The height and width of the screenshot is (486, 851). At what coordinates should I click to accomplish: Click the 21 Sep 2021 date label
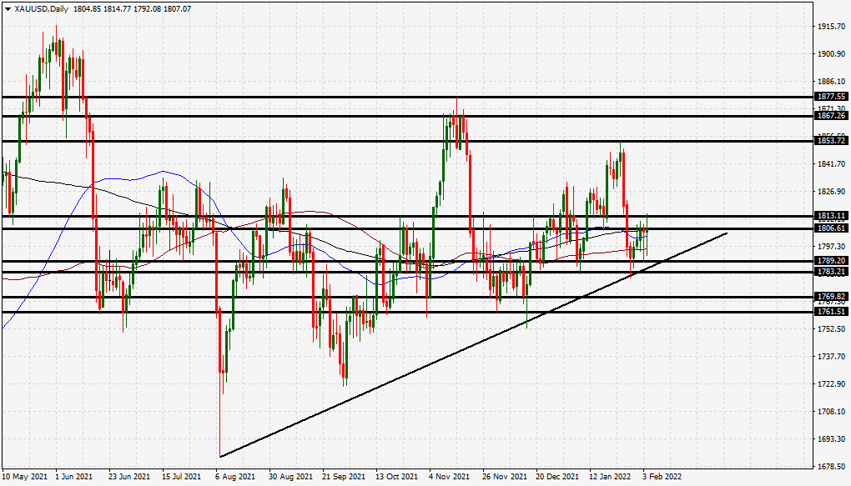[343, 477]
